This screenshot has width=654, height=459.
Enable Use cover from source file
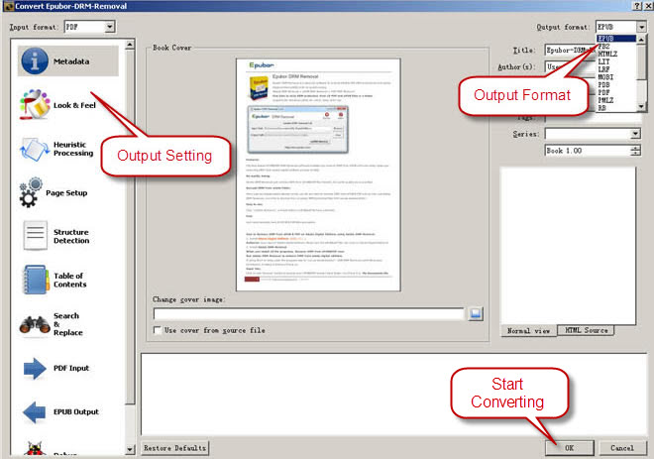(159, 330)
